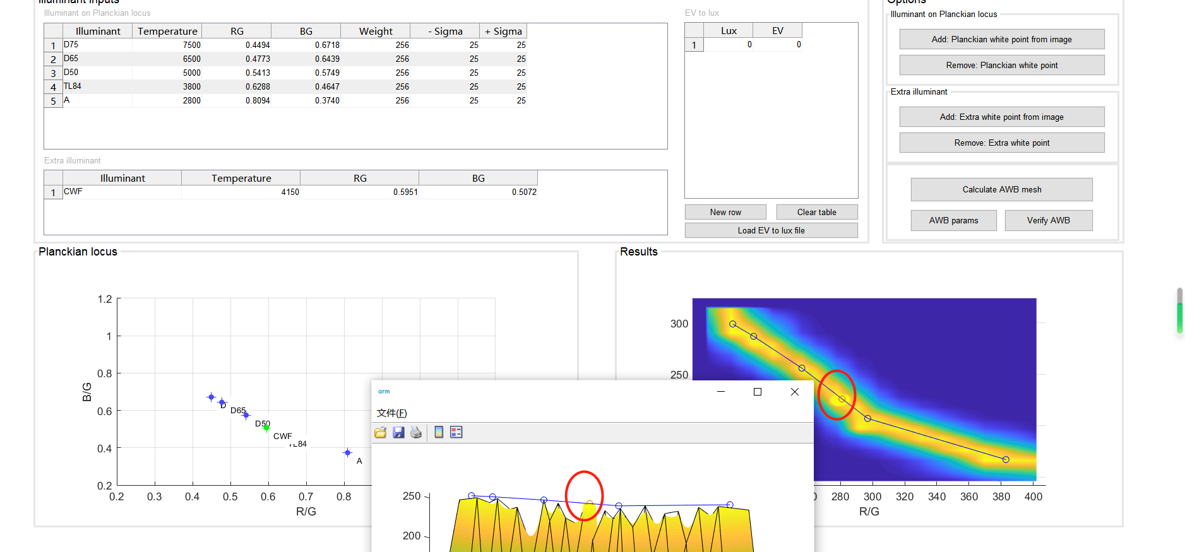The width and height of the screenshot is (1185, 552).
Task: Click the Open File folder icon
Action: 380,432
